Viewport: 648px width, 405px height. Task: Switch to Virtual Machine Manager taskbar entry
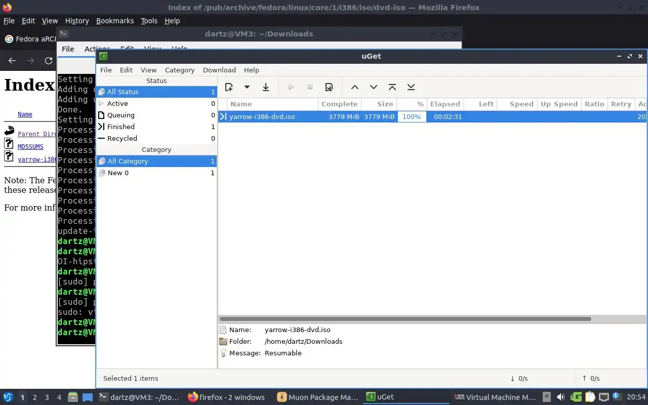(495, 397)
